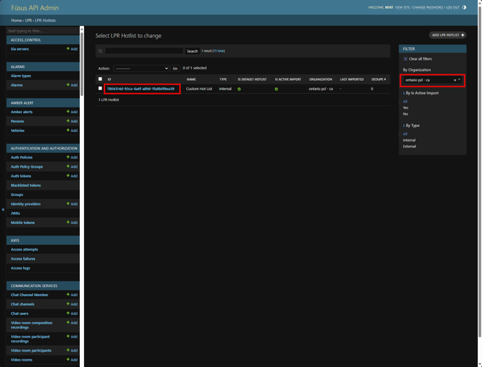Open the hotlist ID link starting with 7804314d
The image size is (482, 367).
click(141, 89)
